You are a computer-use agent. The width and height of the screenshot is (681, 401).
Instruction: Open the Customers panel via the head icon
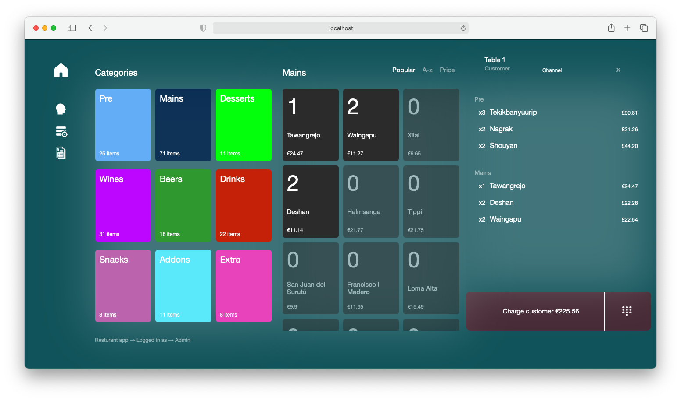(61, 109)
